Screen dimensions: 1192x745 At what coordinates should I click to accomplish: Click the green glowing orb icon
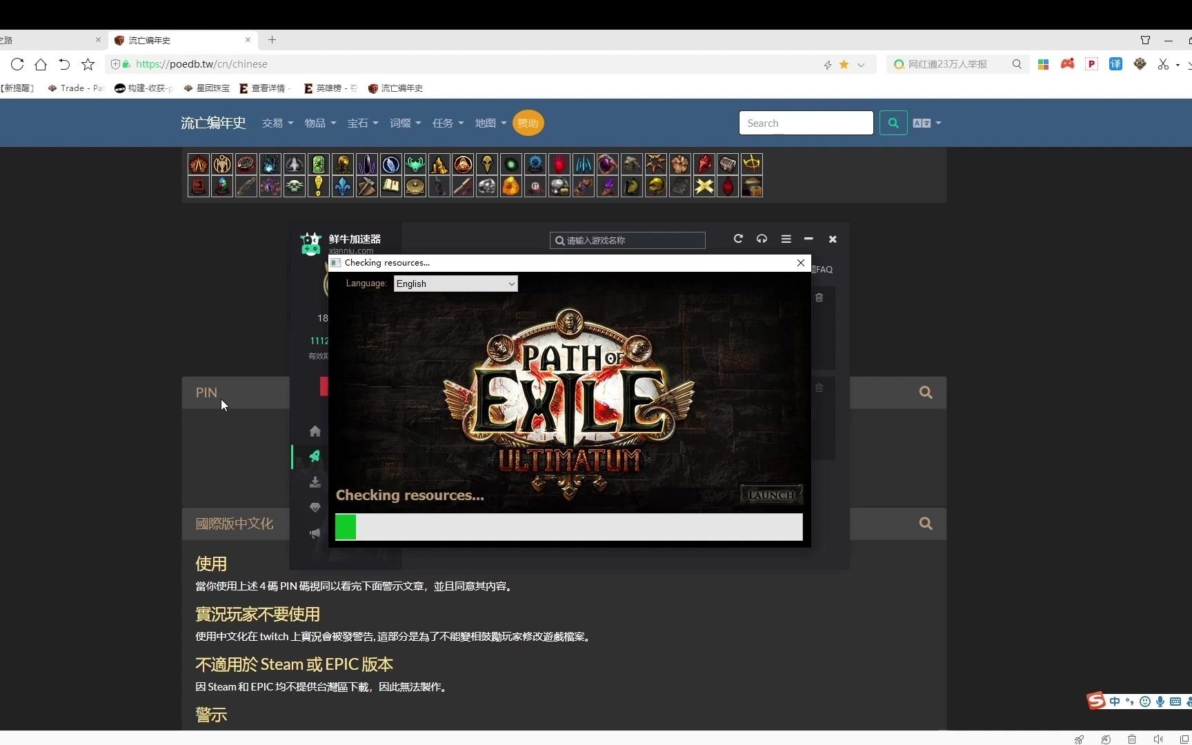pyautogui.click(x=511, y=164)
